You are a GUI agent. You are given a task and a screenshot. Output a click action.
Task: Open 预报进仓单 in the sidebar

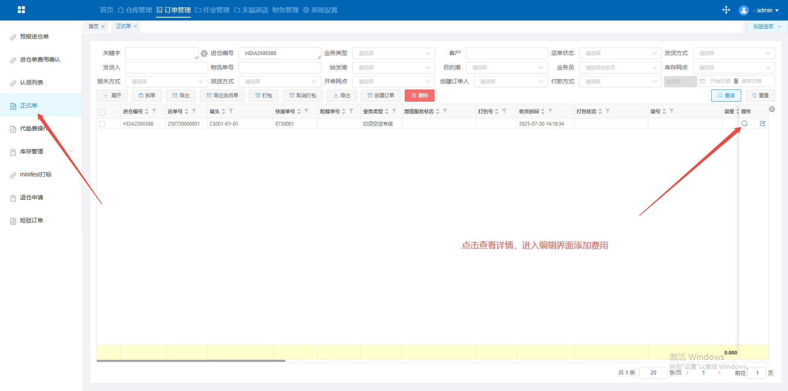point(34,37)
